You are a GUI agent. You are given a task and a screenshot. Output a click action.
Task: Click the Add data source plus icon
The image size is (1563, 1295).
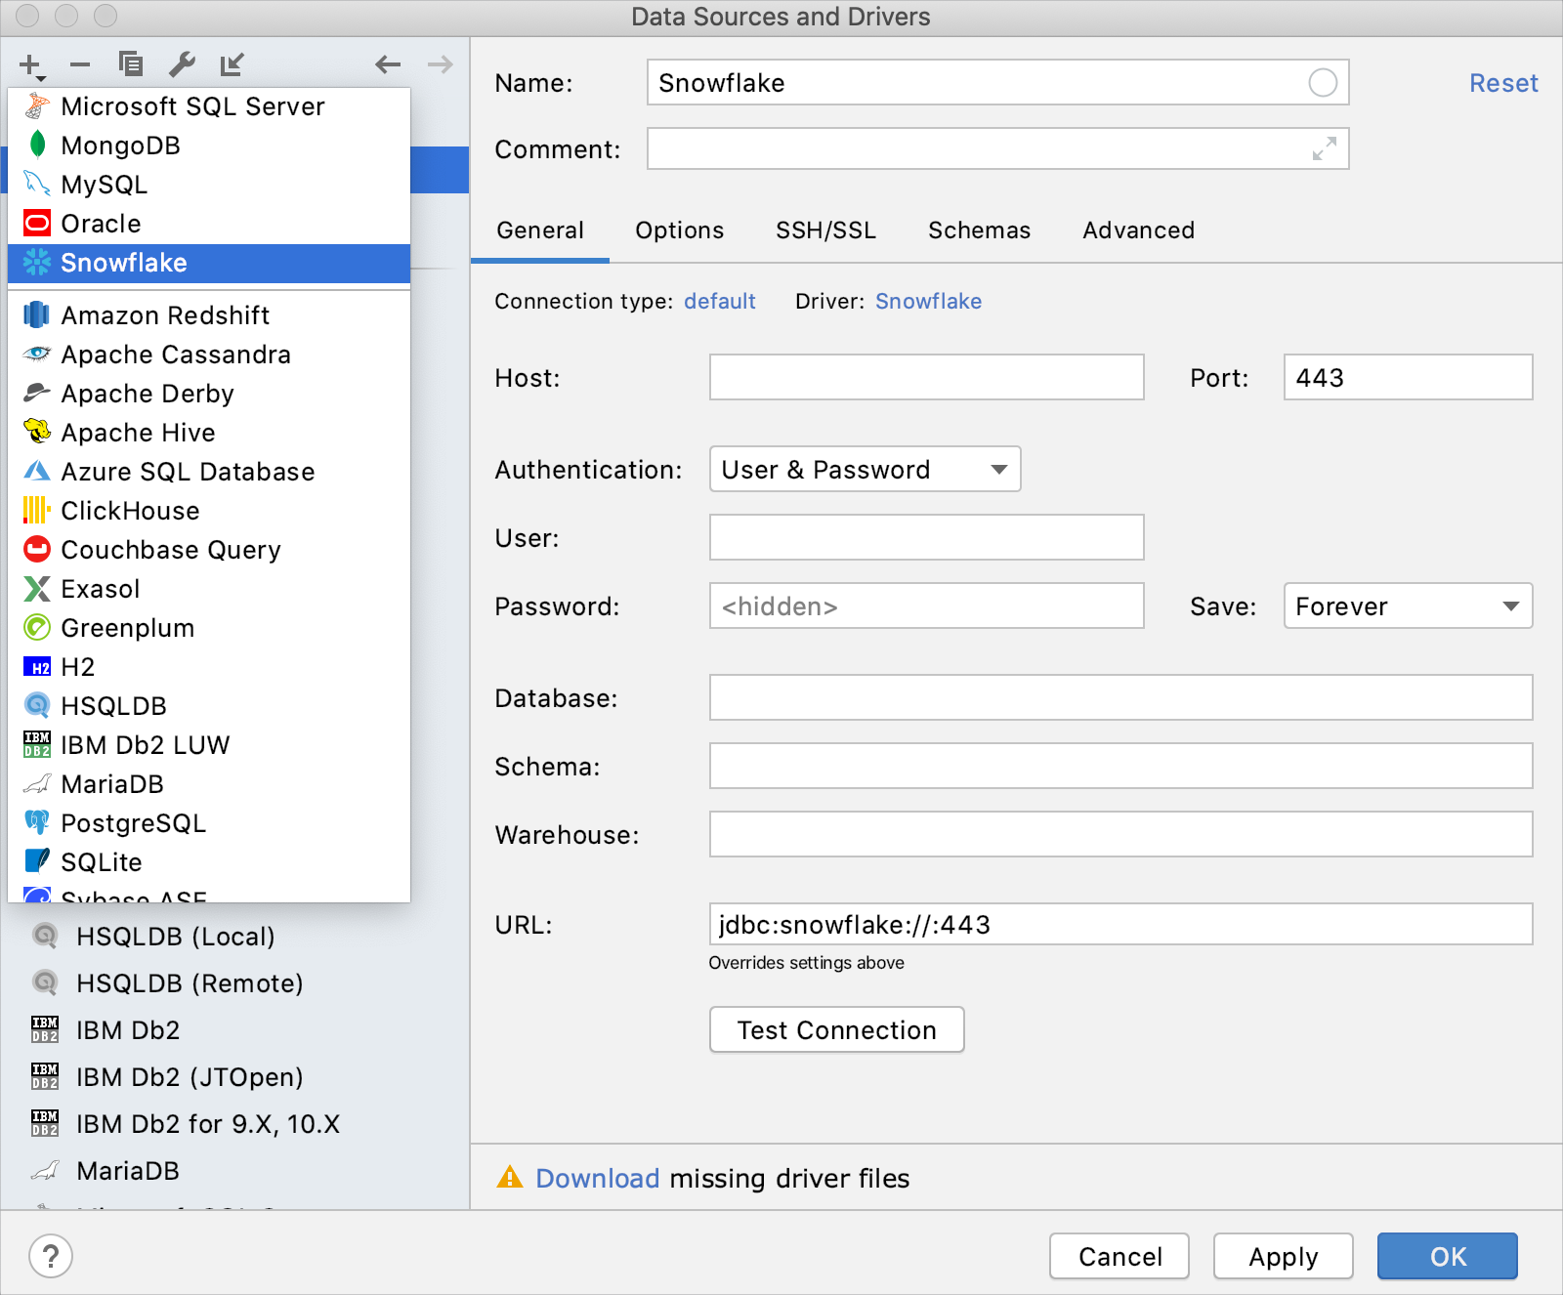click(x=31, y=65)
